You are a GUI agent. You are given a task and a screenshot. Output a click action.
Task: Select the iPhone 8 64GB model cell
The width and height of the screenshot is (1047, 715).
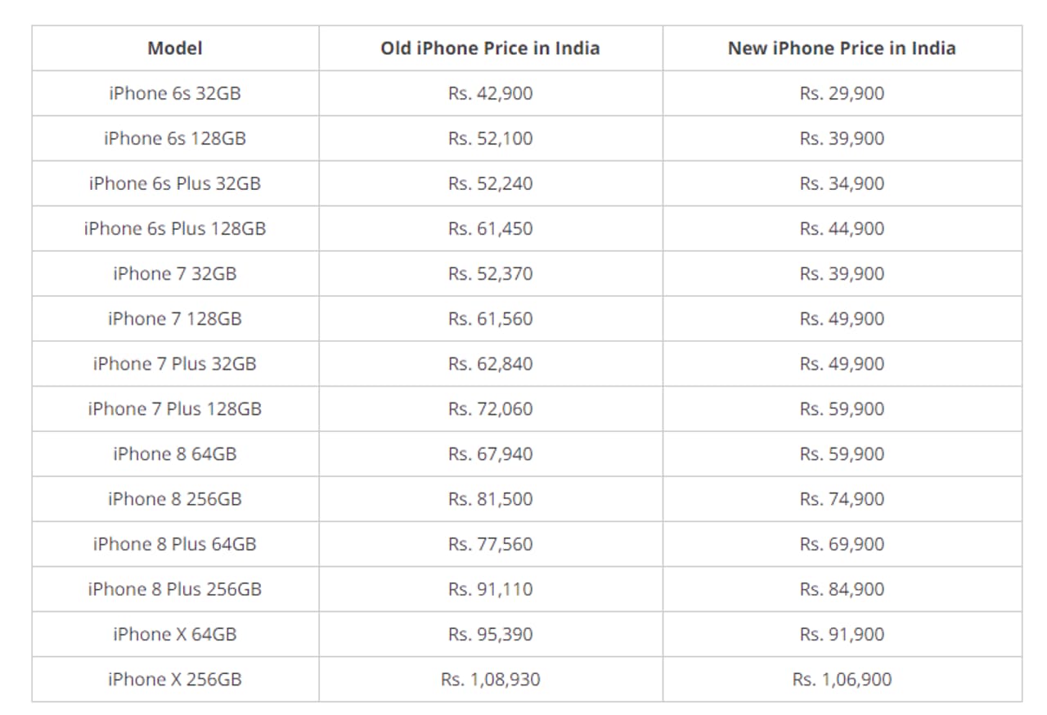tap(175, 453)
